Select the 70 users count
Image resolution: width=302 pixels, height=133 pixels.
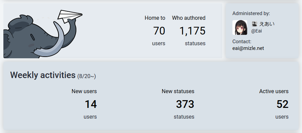pyautogui.click(x=159, y=31)
